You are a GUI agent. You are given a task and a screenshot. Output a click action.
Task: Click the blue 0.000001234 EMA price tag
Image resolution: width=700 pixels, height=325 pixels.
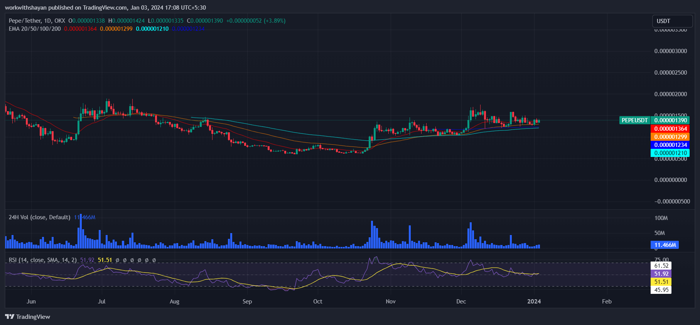point(670,145)
